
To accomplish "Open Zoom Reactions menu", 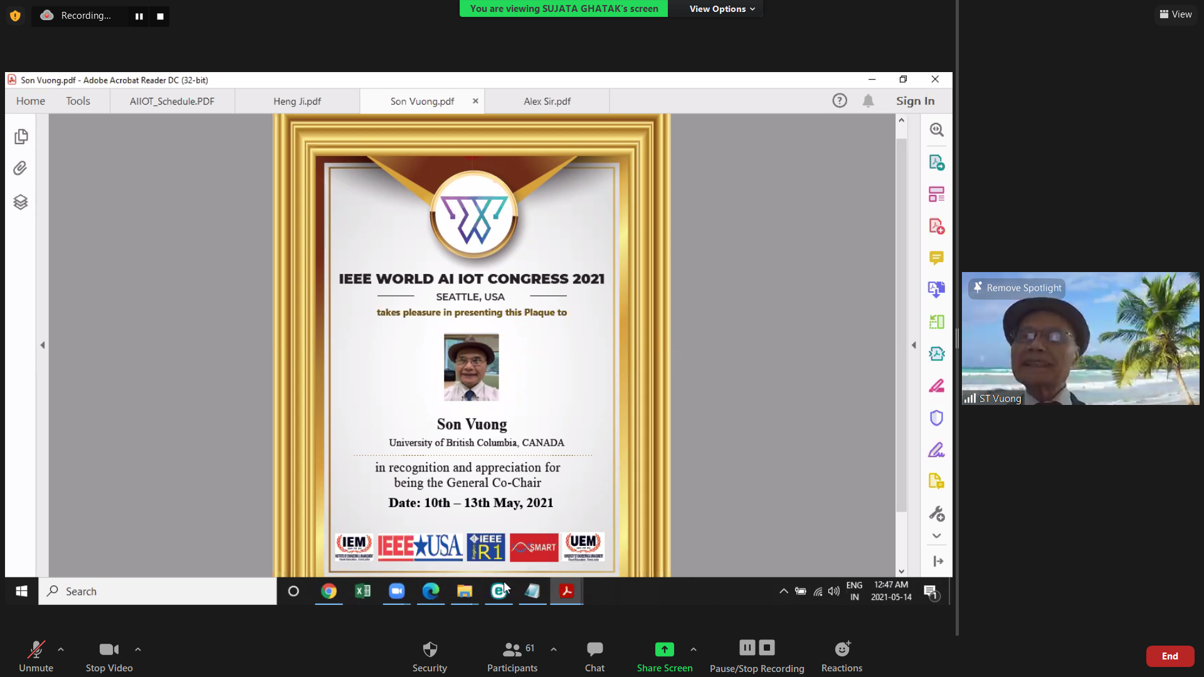I will coord(842,656).
